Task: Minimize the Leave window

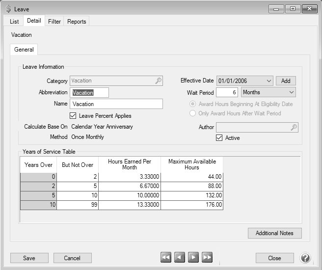Action: tap(276, 9)
